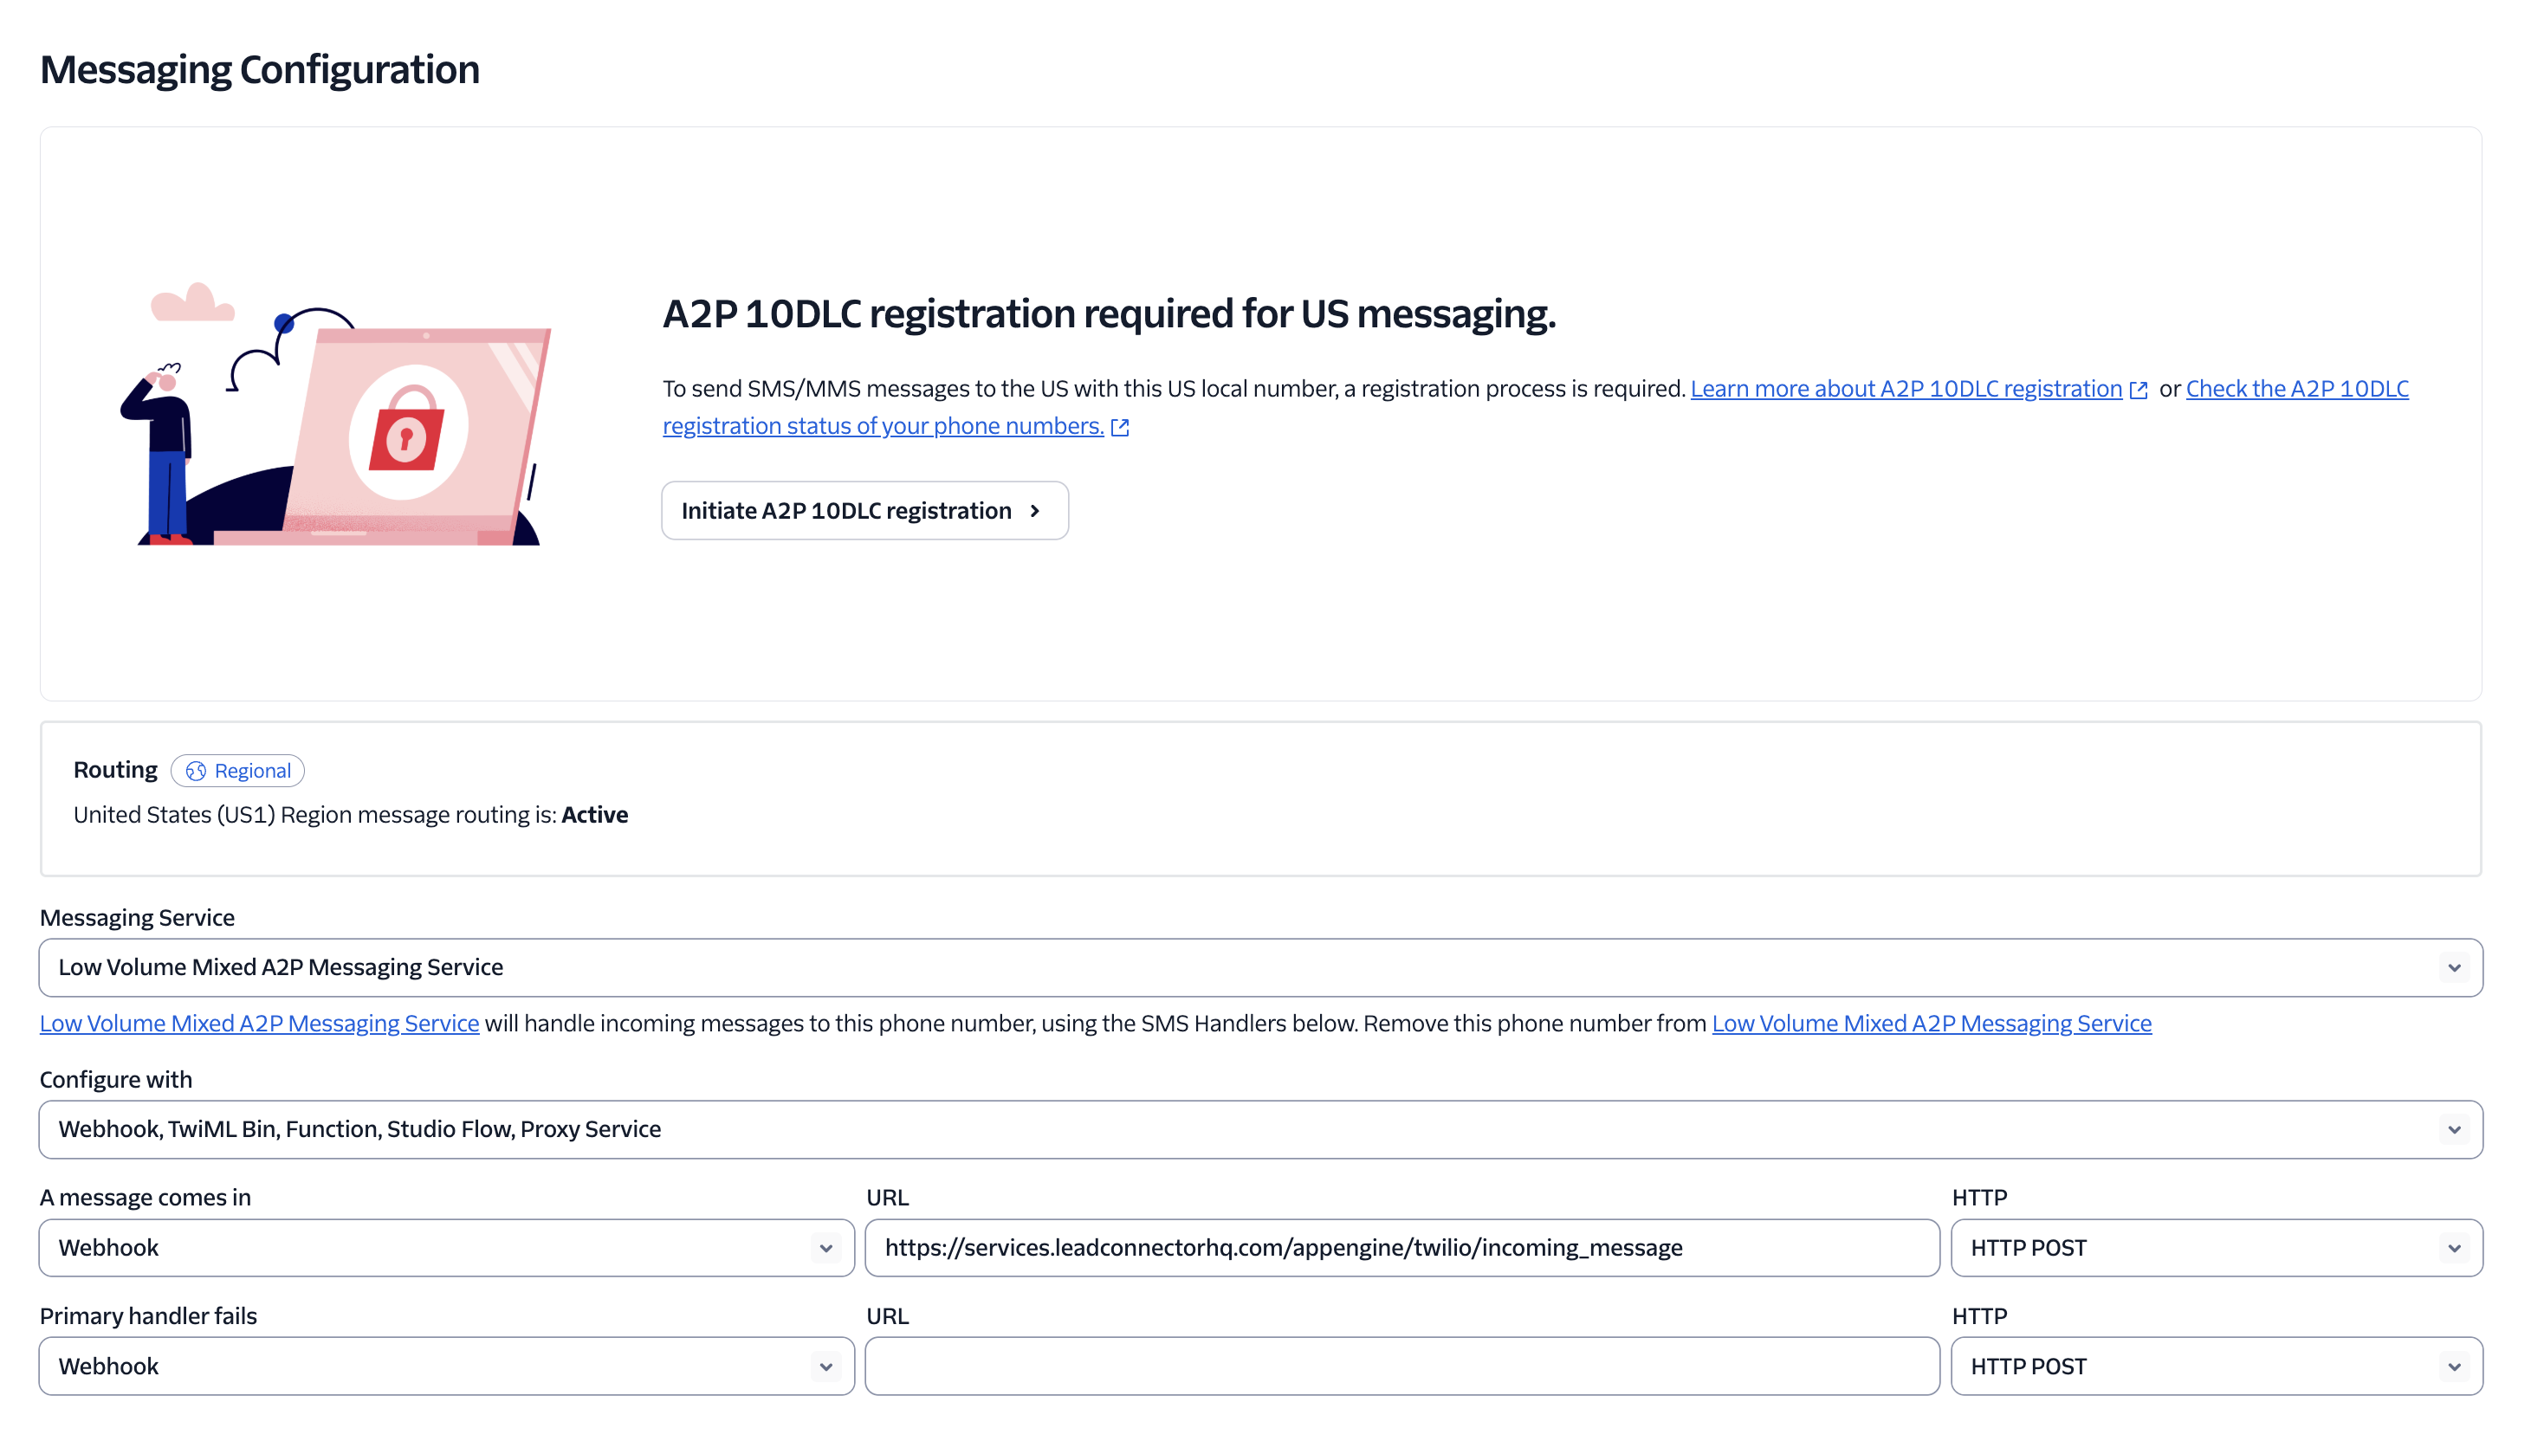Click the incoming message webhook URL field
Screen dimensions: 2531x1441
pyautogui.click(x=1401, y=1248)
